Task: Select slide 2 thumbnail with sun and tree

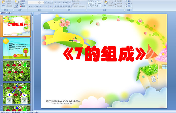Action: (17, 48)
